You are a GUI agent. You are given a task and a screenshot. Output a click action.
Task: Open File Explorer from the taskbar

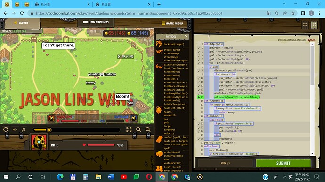[x=98, y=177]
